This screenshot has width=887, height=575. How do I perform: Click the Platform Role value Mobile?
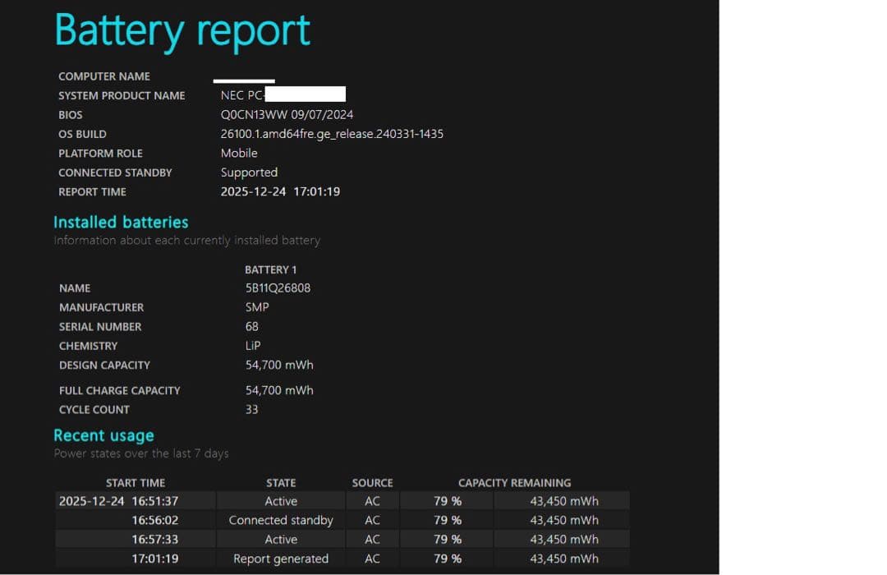(x=239, y=154)
